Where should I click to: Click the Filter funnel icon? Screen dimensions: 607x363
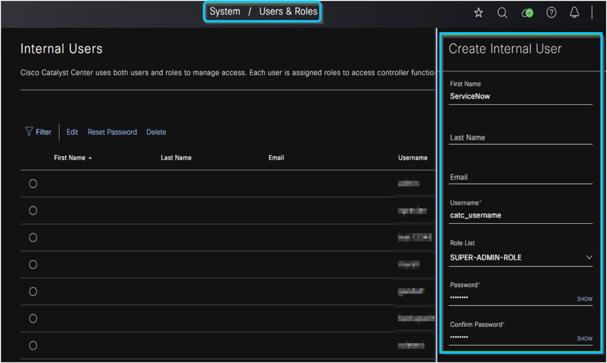pos(29,132)
